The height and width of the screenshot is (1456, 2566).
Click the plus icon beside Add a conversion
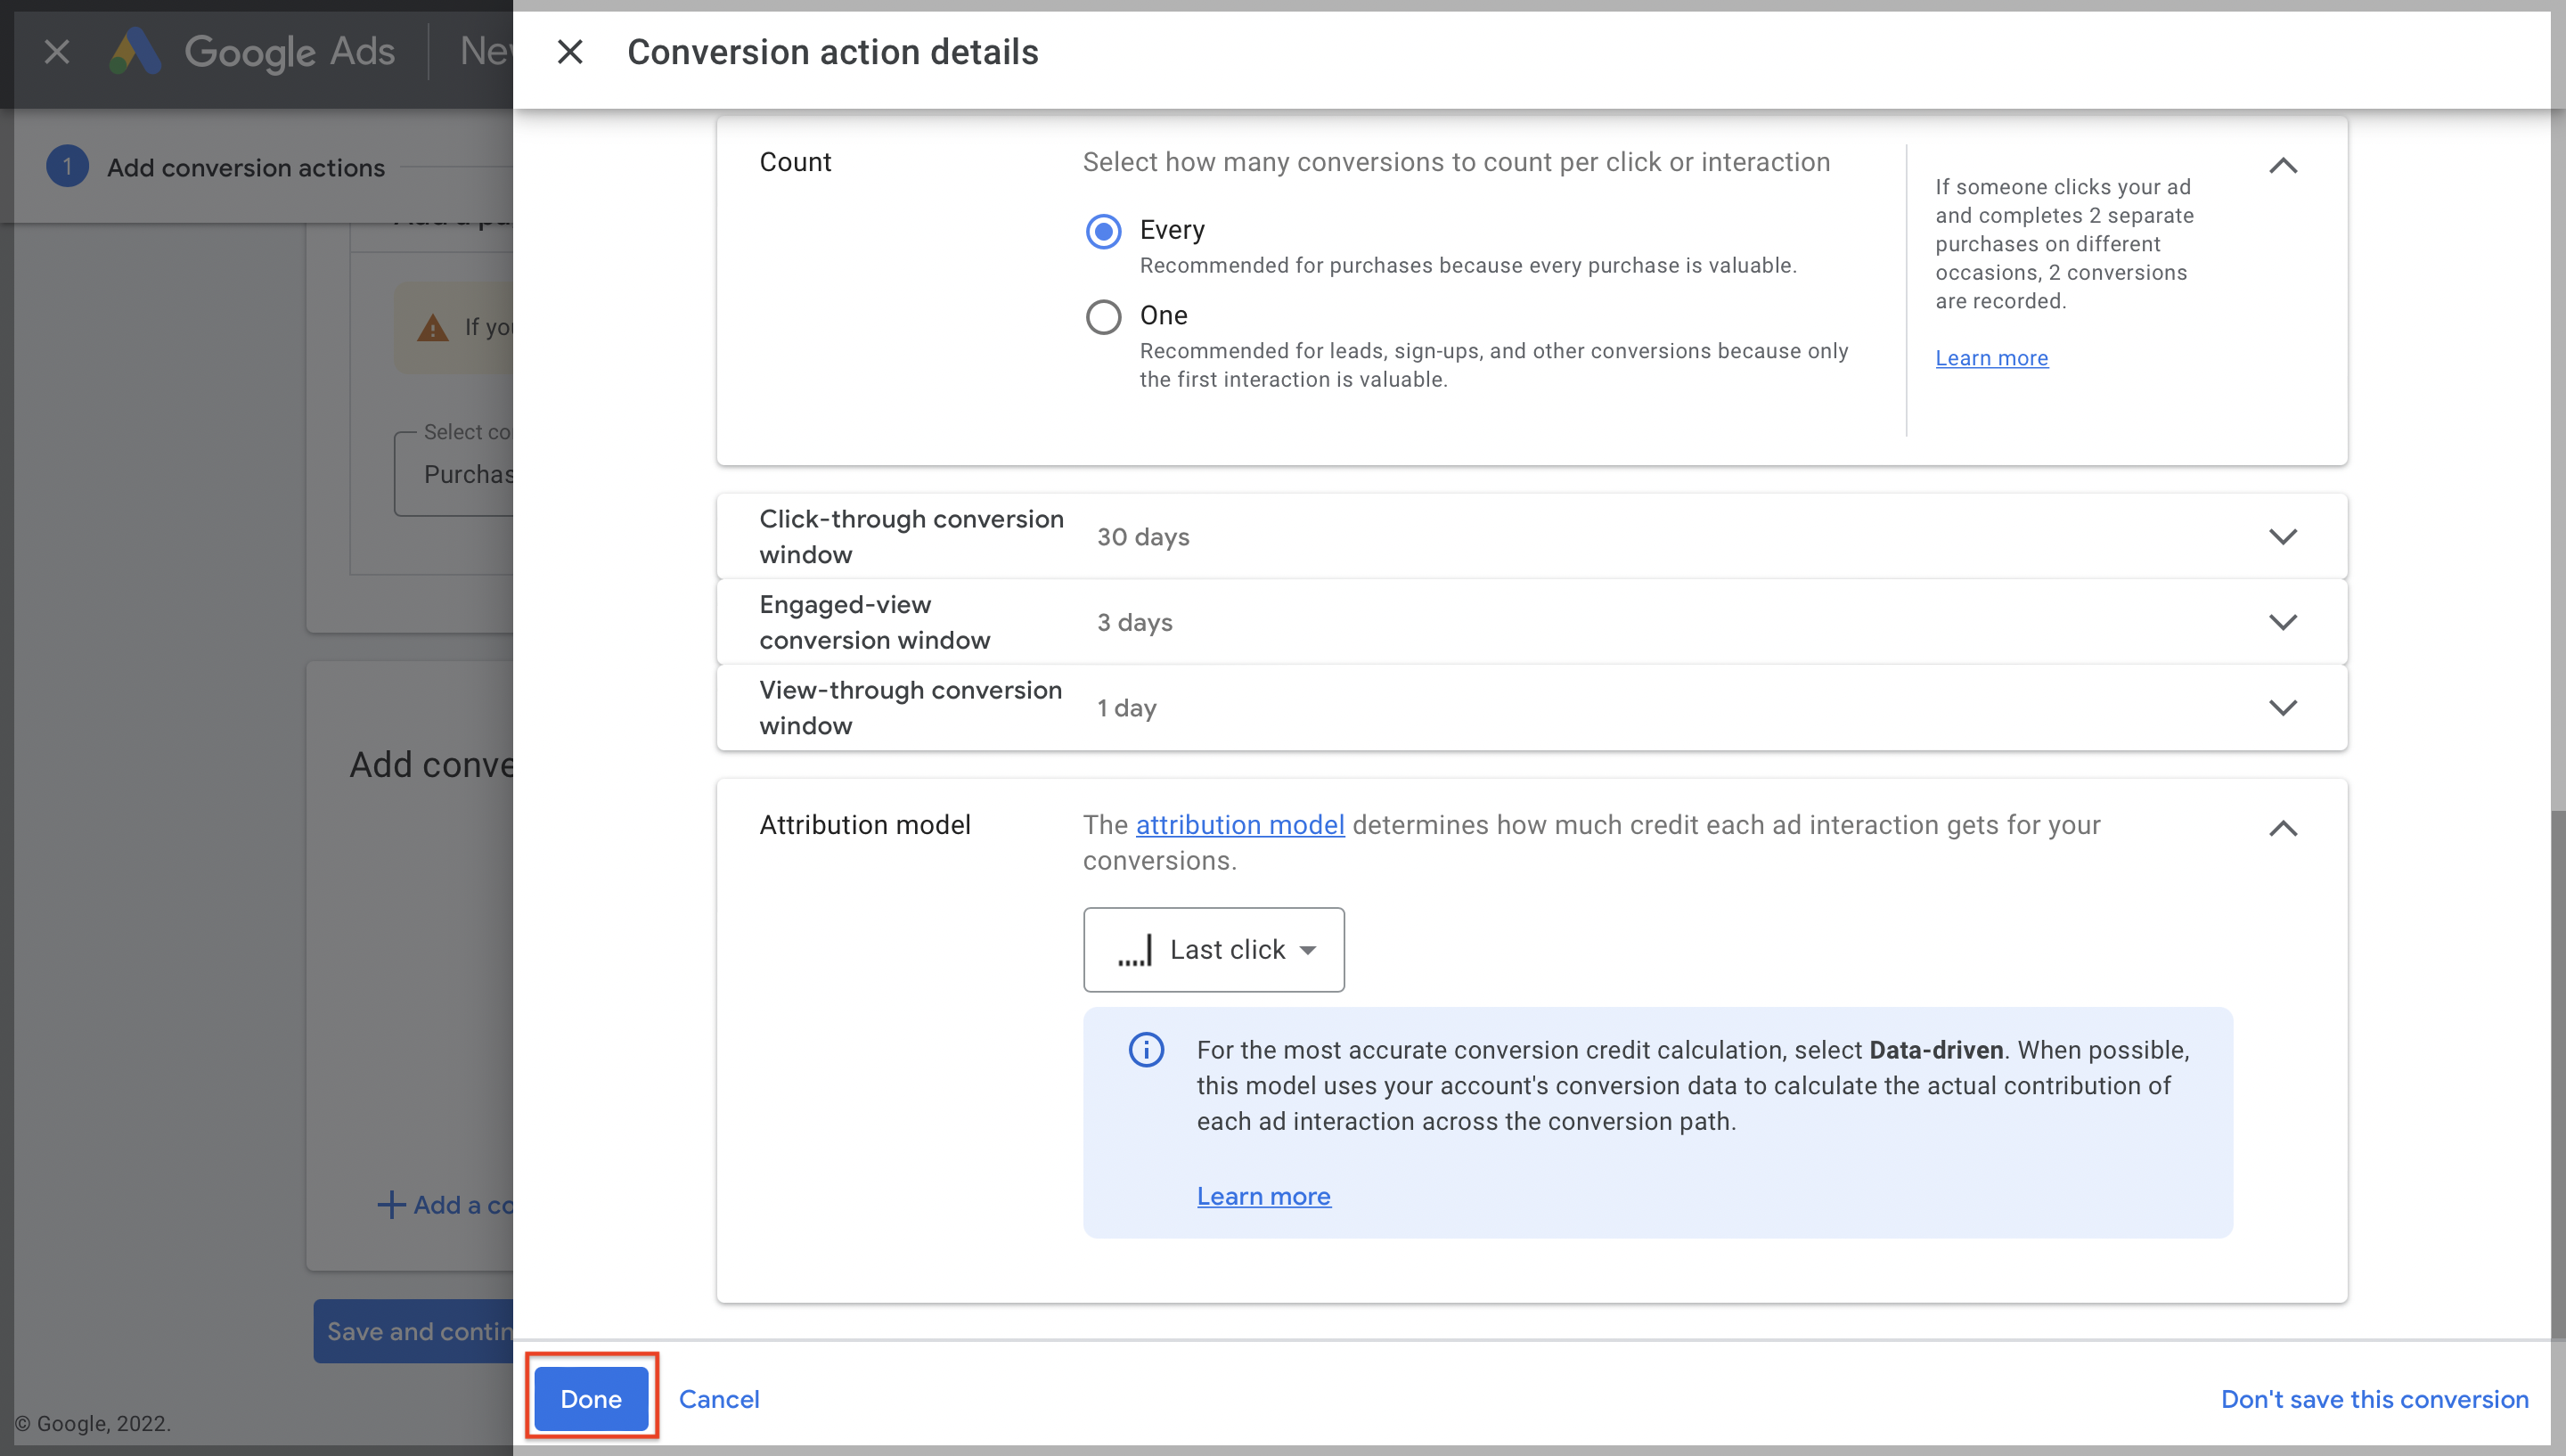coord(391,1205)
